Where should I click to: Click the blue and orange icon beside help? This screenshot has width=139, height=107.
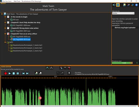[x=133, y=5]
